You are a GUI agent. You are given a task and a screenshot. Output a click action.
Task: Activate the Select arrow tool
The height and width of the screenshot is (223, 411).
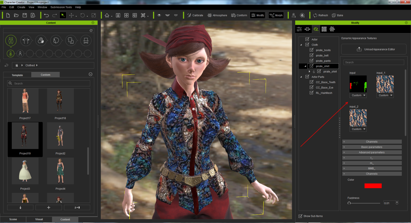coord(63,15)
